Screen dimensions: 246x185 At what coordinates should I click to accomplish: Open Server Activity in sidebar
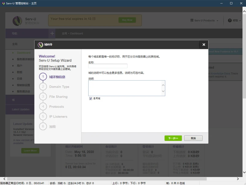pyautogui.click(x=23, y=91)
